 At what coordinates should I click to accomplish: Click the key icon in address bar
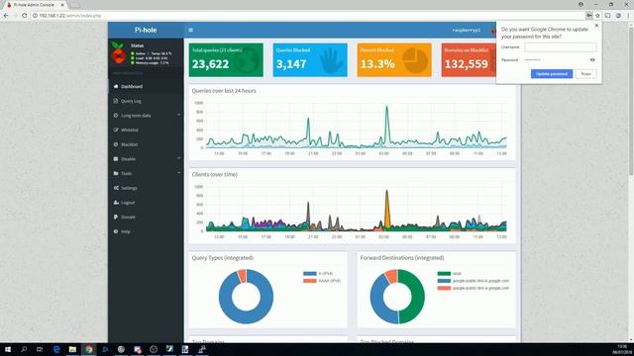(x=589, y=16)
